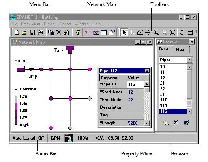Expand the Pipes category dropdown
The image size is (208, 162).
click(x=189, y=60)
